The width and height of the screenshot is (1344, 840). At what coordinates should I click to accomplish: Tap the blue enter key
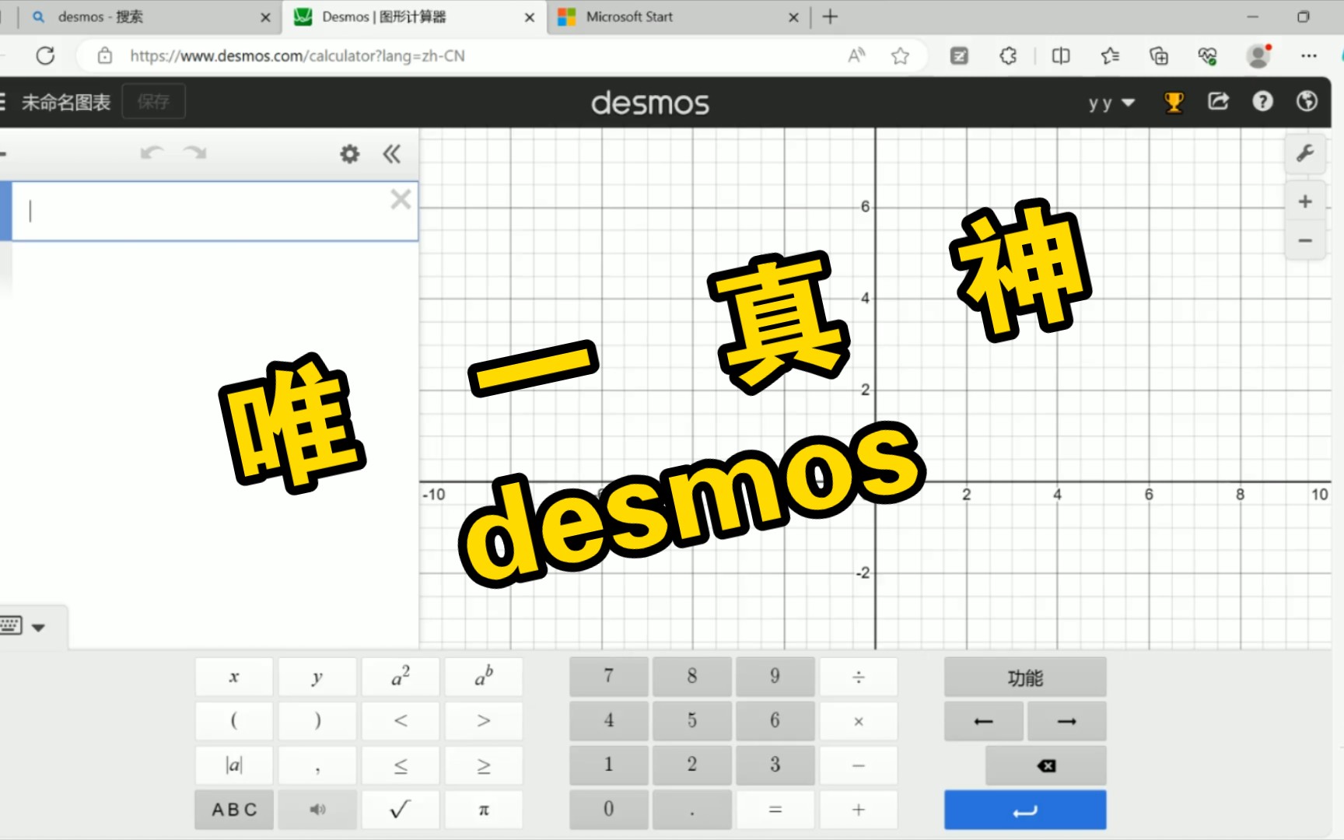pyautogui.click(x=1025, y=810)
